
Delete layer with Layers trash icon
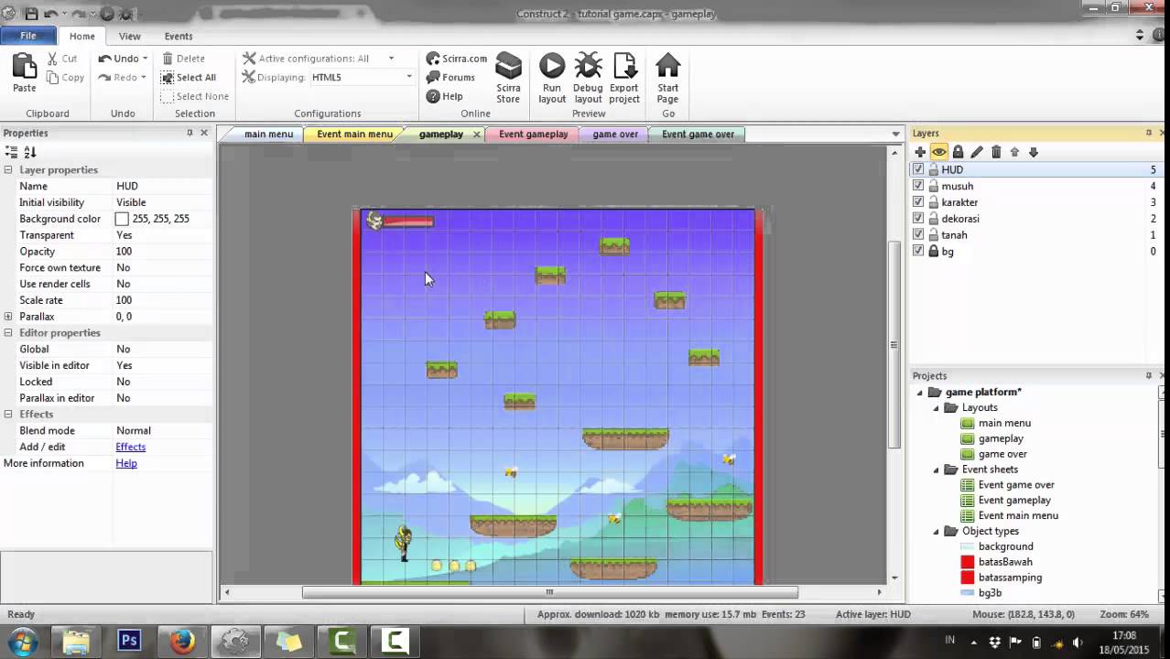pos(996,152)
